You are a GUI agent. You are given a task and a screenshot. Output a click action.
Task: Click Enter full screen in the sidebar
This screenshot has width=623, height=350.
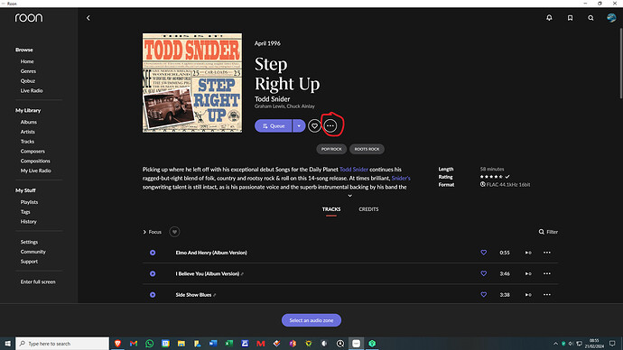point(38,282)
